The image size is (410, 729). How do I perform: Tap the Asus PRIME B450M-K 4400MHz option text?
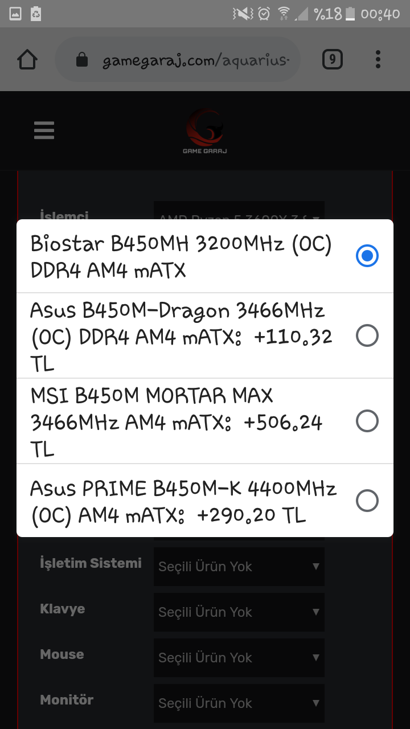pos(182,501)
